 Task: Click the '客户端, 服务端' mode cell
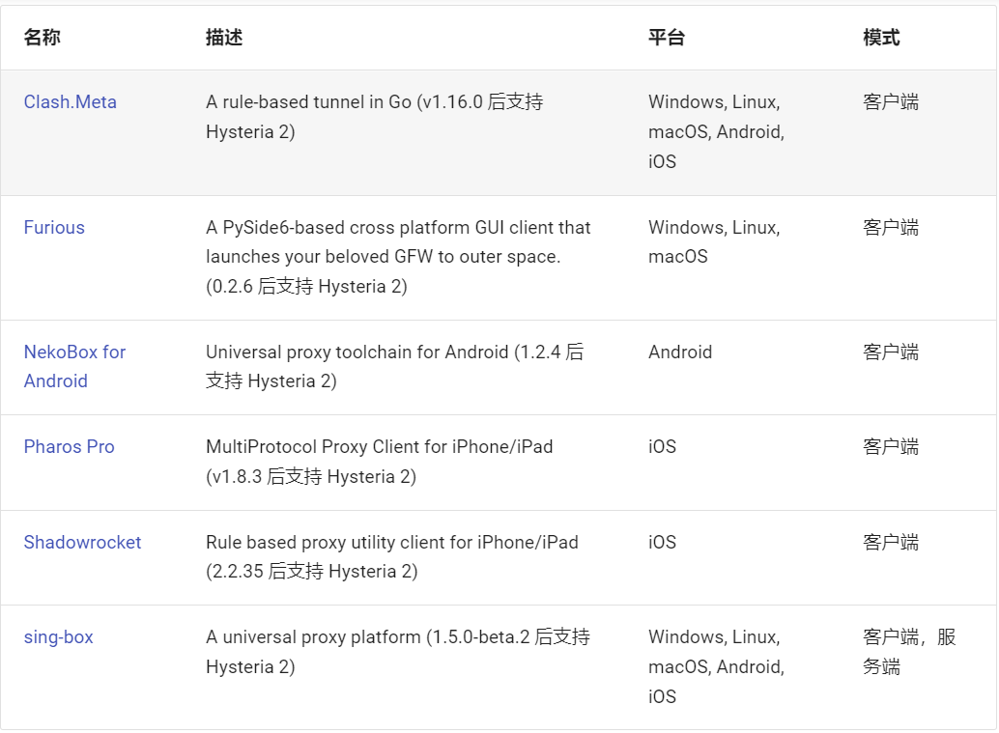[x=909, y=652]
